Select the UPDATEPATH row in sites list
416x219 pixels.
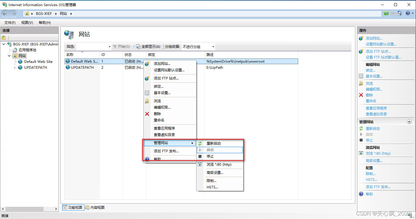181,68
